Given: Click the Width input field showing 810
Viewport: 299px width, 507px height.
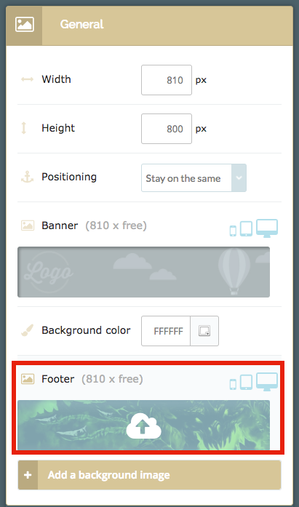Looking at the screenshot, I should coord(167,80).
